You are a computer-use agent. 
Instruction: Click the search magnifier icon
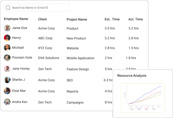tap(8, 8)
